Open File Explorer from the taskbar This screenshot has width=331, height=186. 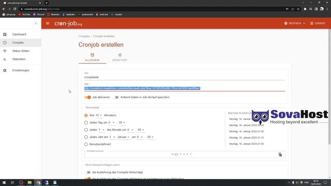[x=29, y=182]
